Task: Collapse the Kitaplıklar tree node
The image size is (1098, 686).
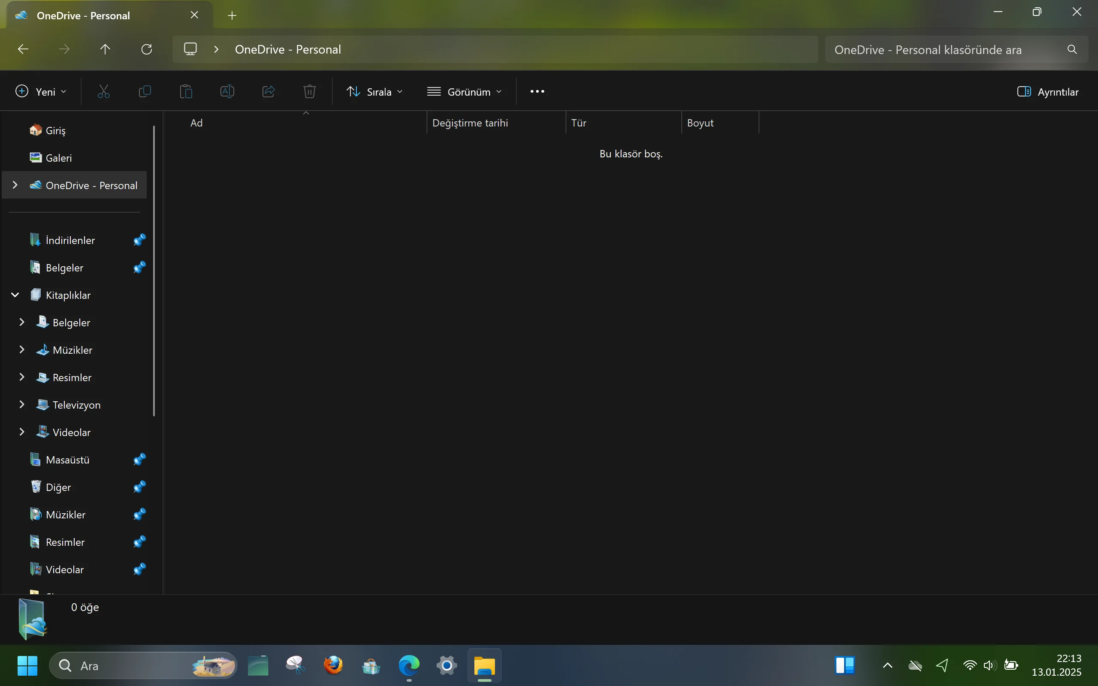Action: pyautogui.click(x=15, y=295)
